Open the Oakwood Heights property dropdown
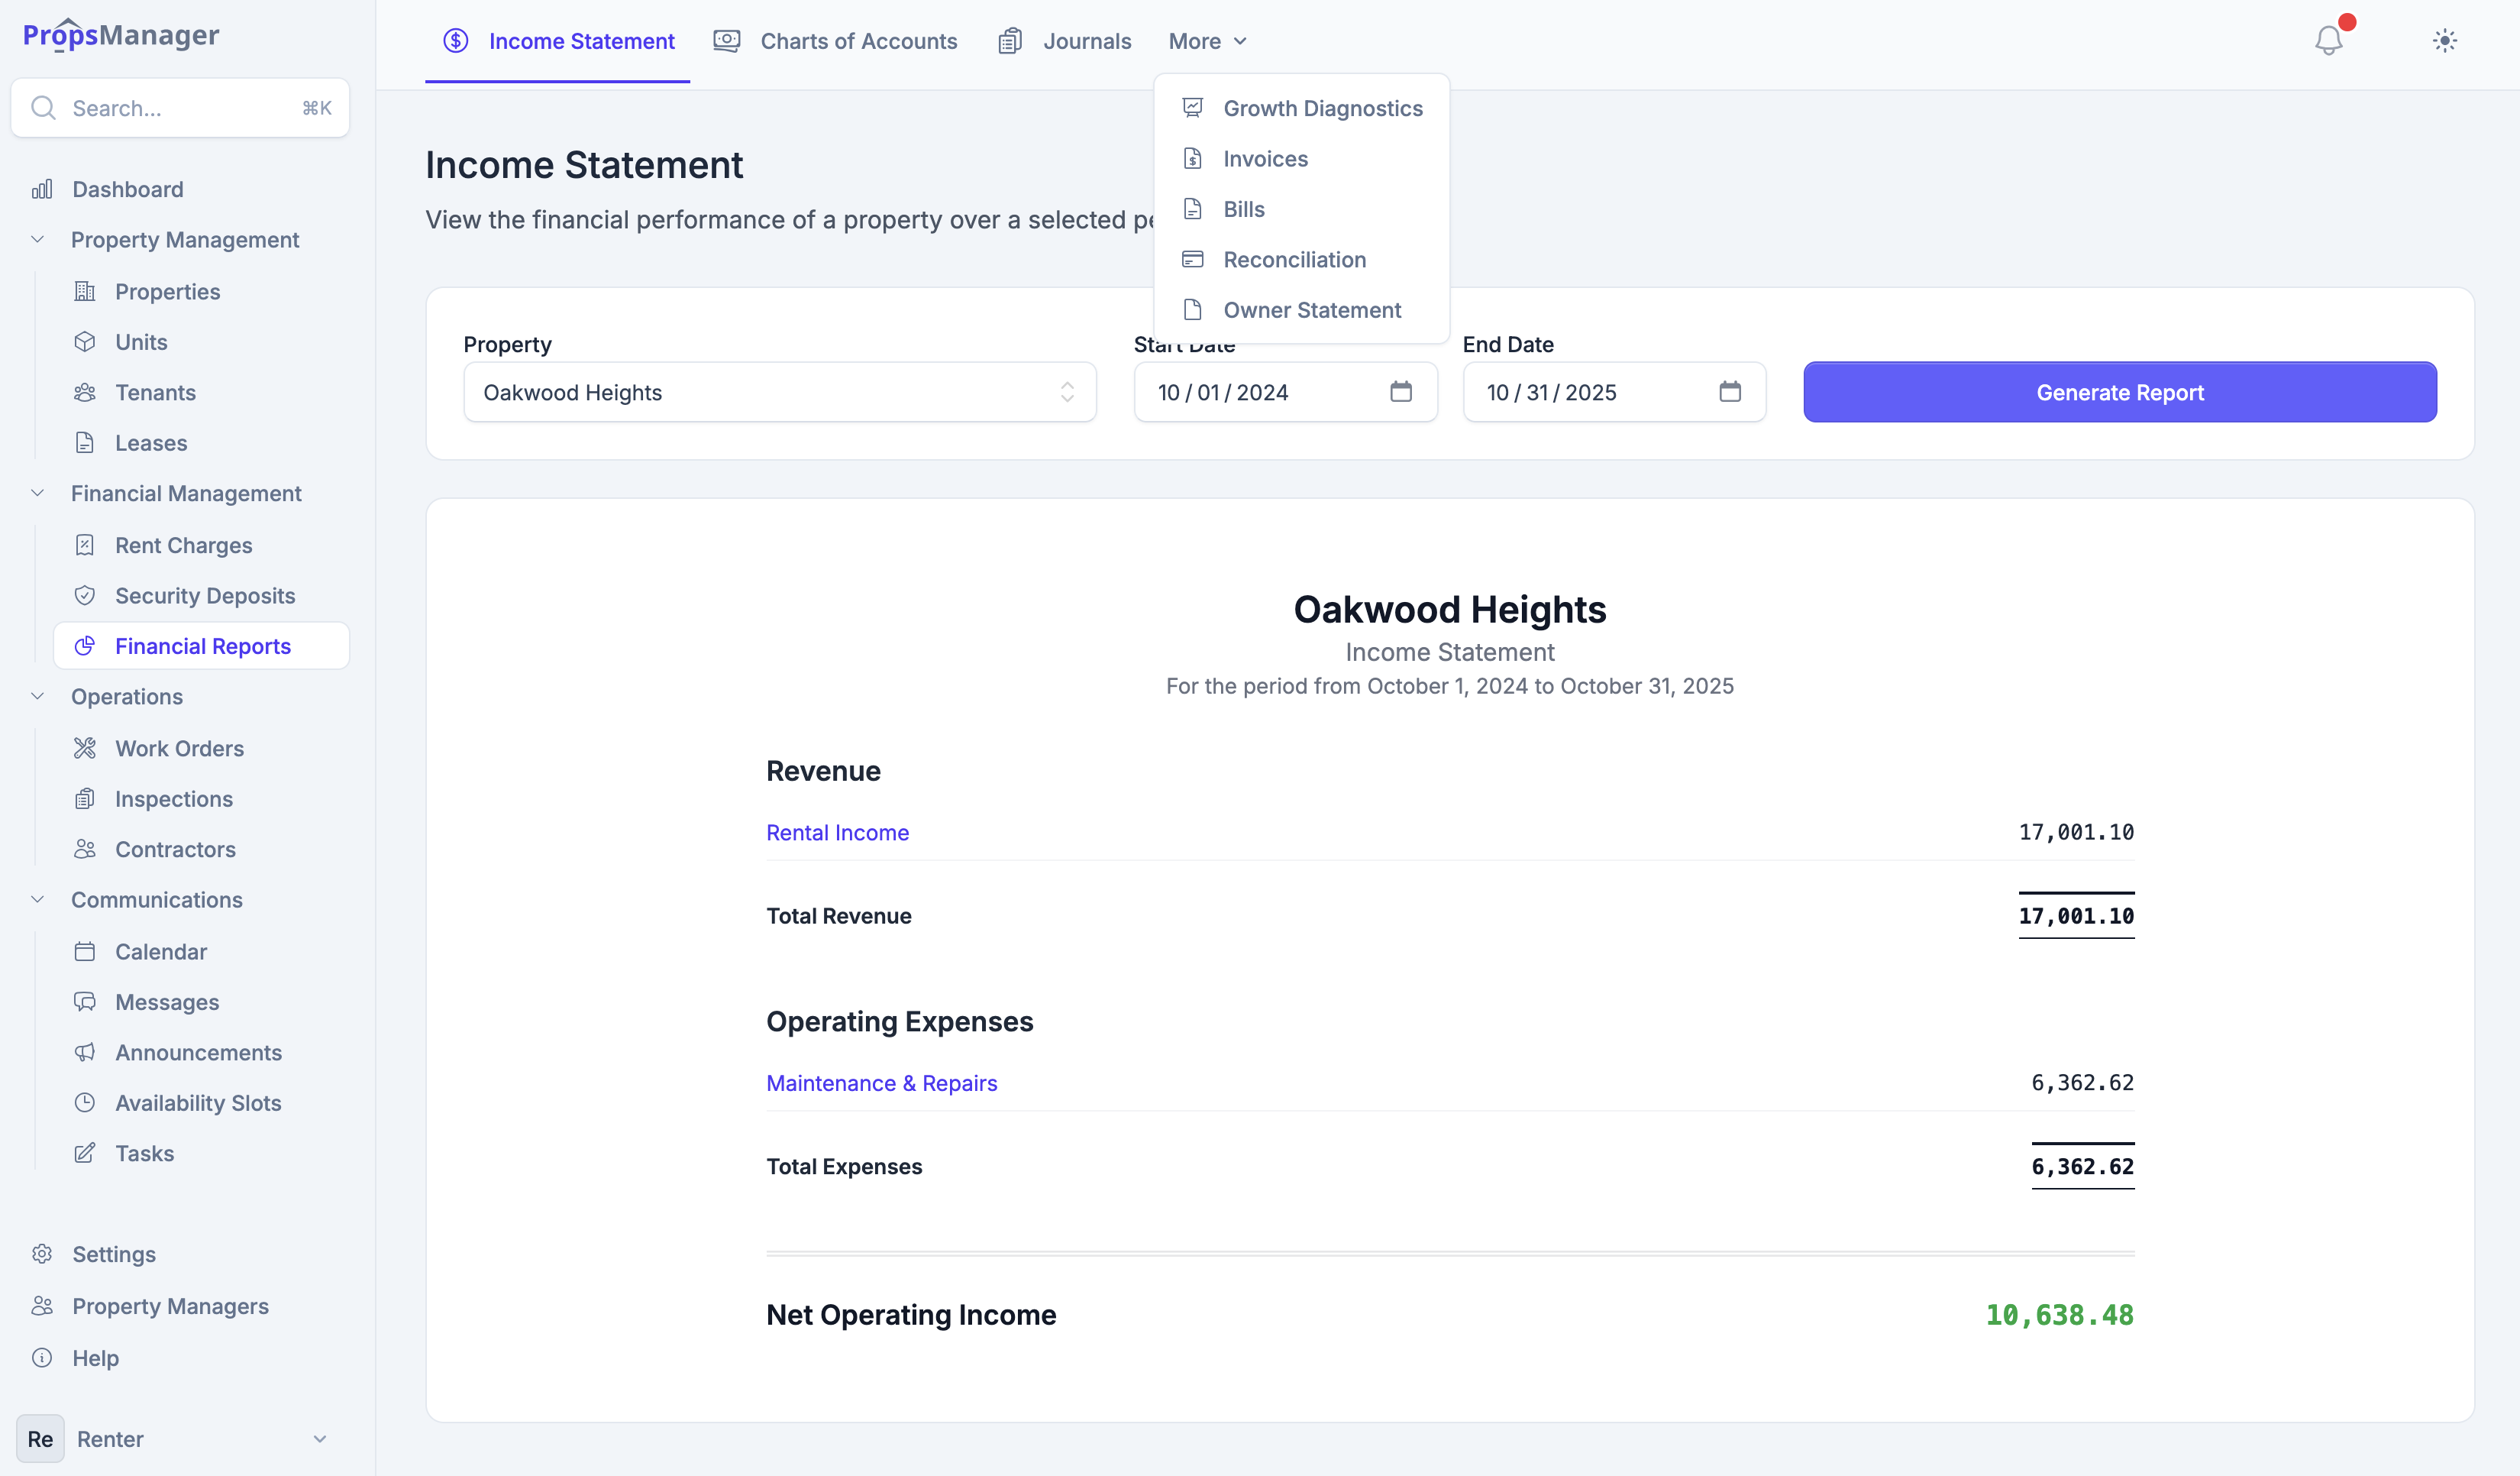The height and width of the screenshot is (1476, 2520). (779, 391)
